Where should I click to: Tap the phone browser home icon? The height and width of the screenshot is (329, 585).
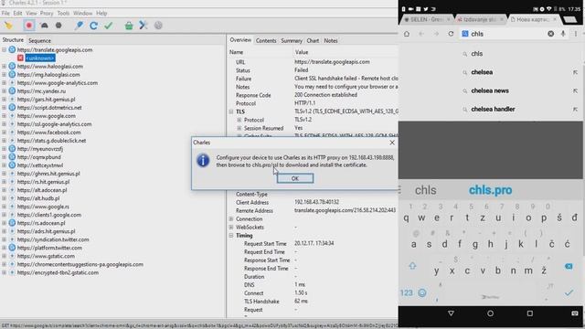click(x=407, y=34)
